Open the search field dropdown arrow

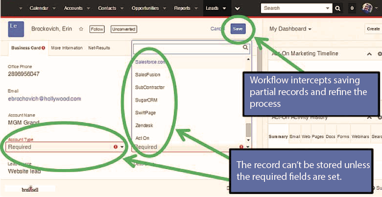pos(328,8)
